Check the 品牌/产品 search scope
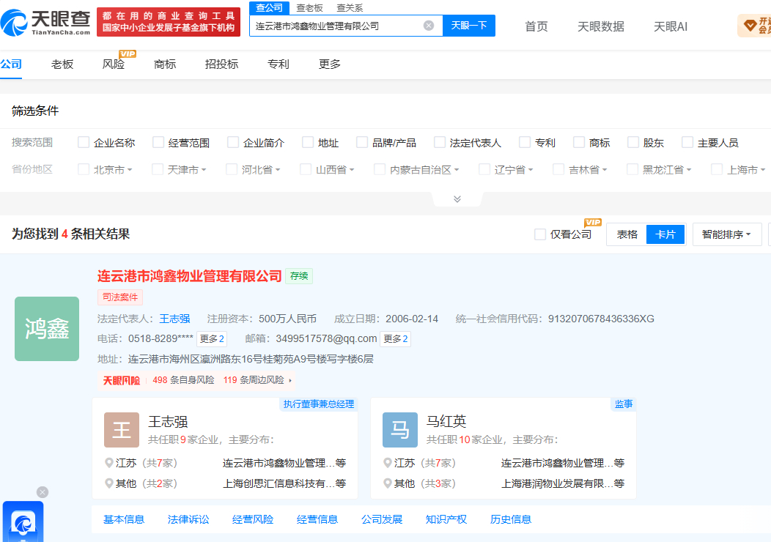The height and width of the screenshot is (542, 771). pos(362,143)
